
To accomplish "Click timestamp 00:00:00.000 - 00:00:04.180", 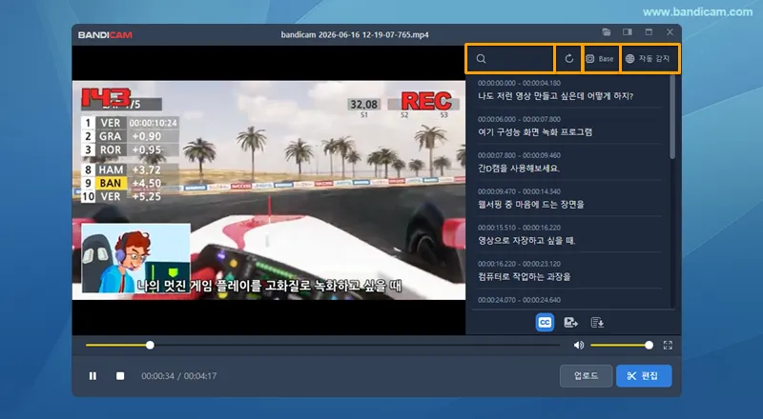I will pos(519,83).
